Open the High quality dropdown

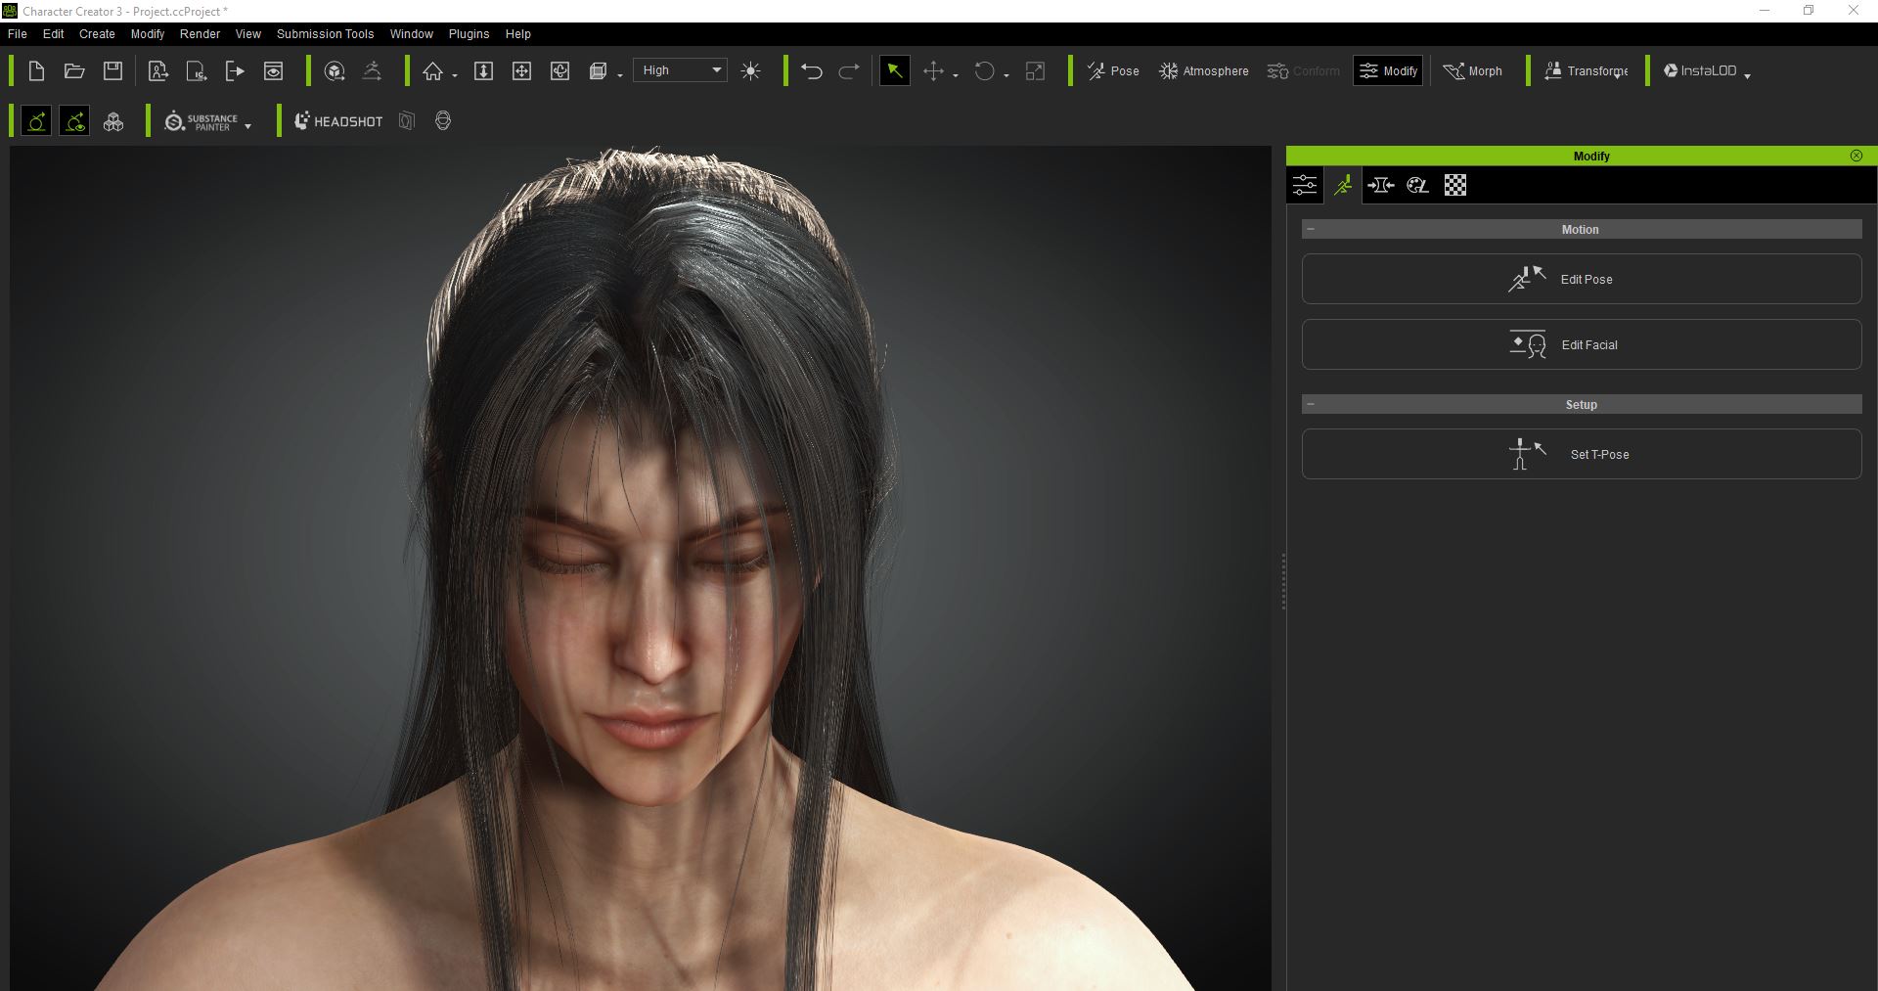[x=680, y=70]
